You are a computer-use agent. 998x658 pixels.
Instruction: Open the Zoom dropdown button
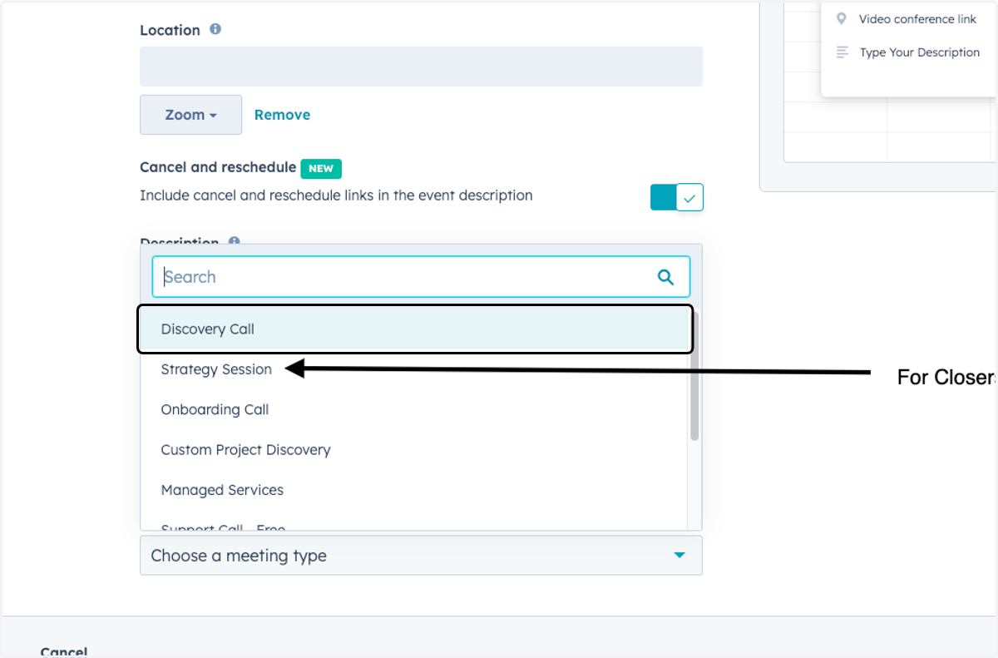[x=190, y=115]
